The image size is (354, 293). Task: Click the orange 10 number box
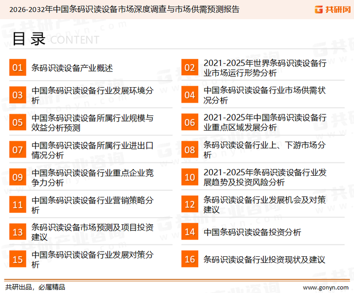[x=190, y=177]
